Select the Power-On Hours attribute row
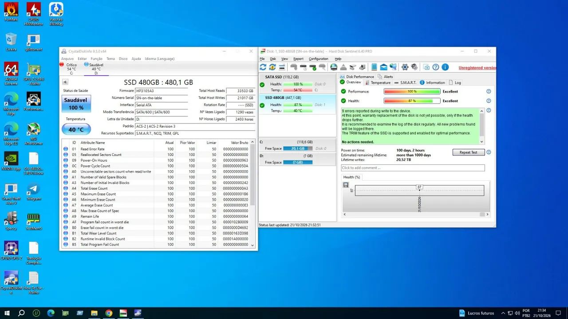 pos(156,160)
